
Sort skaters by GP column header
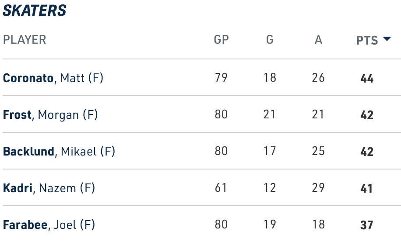221,40
